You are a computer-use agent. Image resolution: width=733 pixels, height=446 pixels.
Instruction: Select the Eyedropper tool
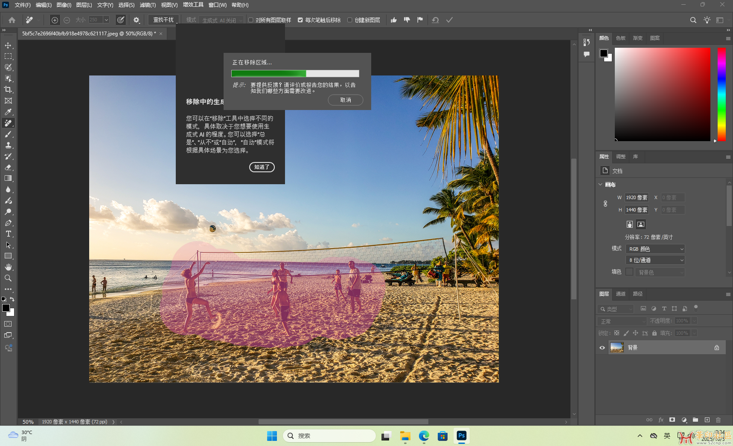pos(9,112)
